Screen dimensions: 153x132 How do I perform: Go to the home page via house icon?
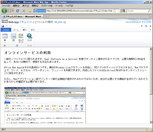(30, 11)
